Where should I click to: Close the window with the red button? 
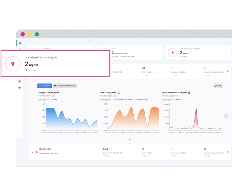(23, 34)
